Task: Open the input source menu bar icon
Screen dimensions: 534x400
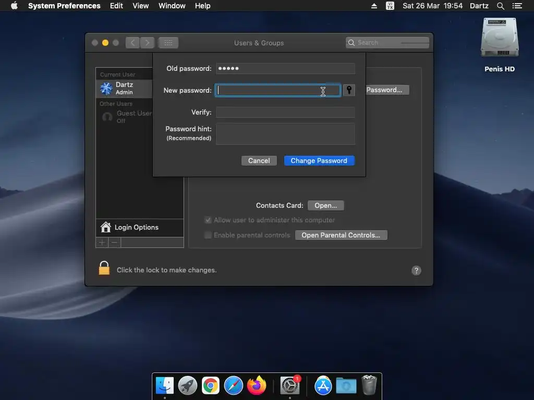Action: coord(390,6)
